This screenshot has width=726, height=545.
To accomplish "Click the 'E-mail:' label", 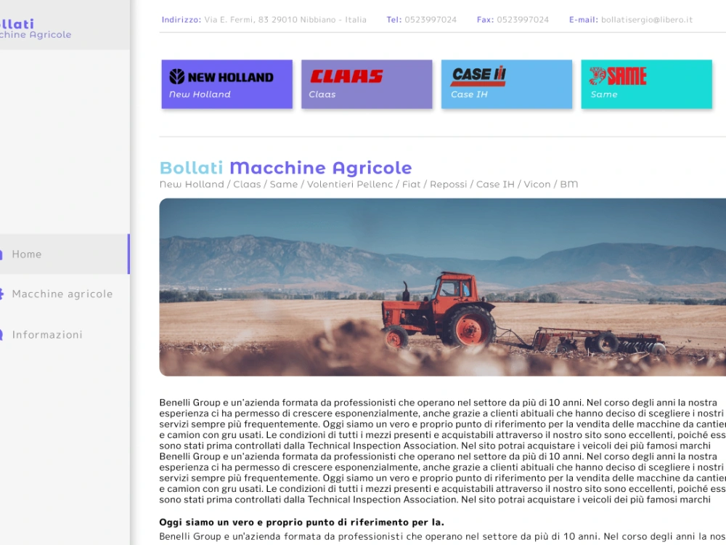I will (x=584, y=20).
